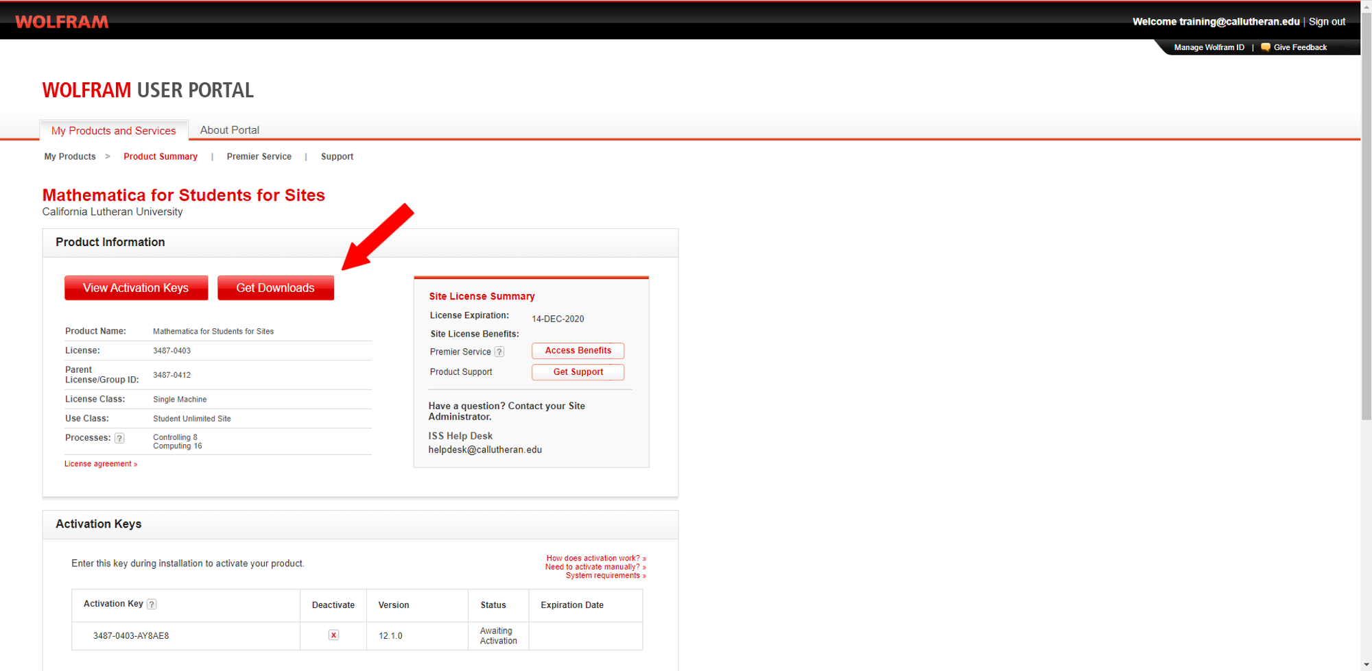Image resolution: width=1372 pixels, height=671 pixels.
Task: Click the page vertical scrollbar thumb
Action: click(x=1366, y=215)
